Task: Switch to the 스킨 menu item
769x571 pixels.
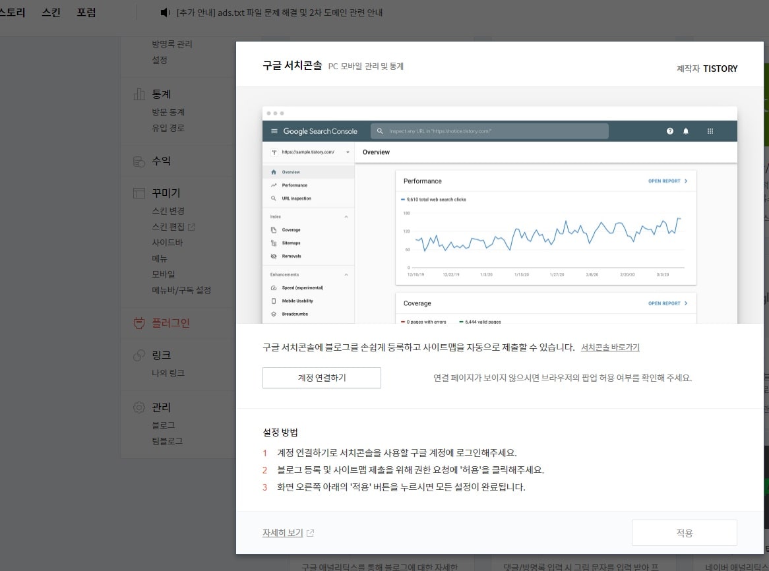Action: [x=51, y=12]
